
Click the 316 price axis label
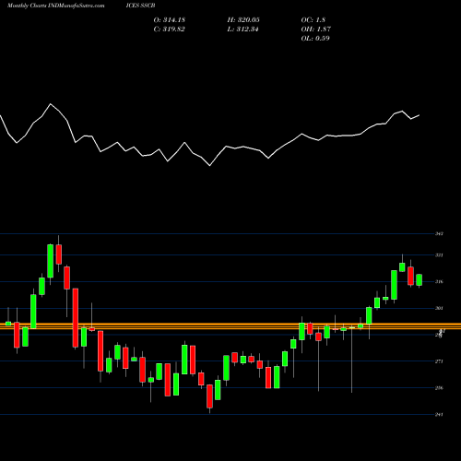pos(439,281)
